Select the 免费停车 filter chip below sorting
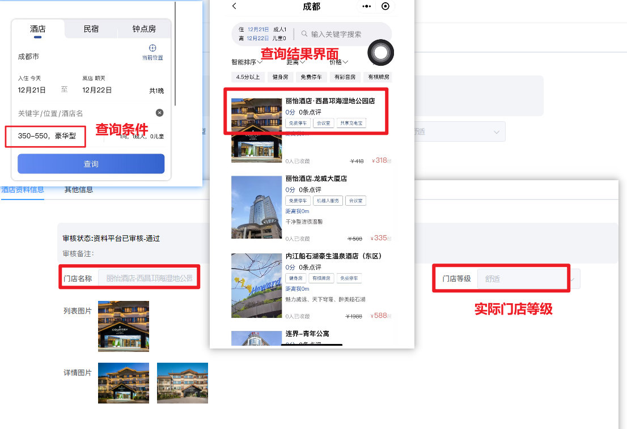The width and height of the screenshot is (627, 429). pyautogui.click(x=311, y=77)
